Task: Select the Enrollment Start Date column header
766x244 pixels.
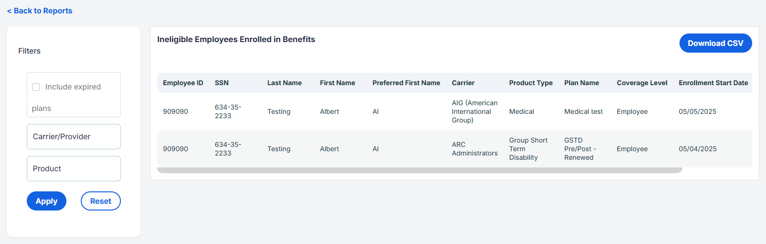Action: click(x=713, y=83)
